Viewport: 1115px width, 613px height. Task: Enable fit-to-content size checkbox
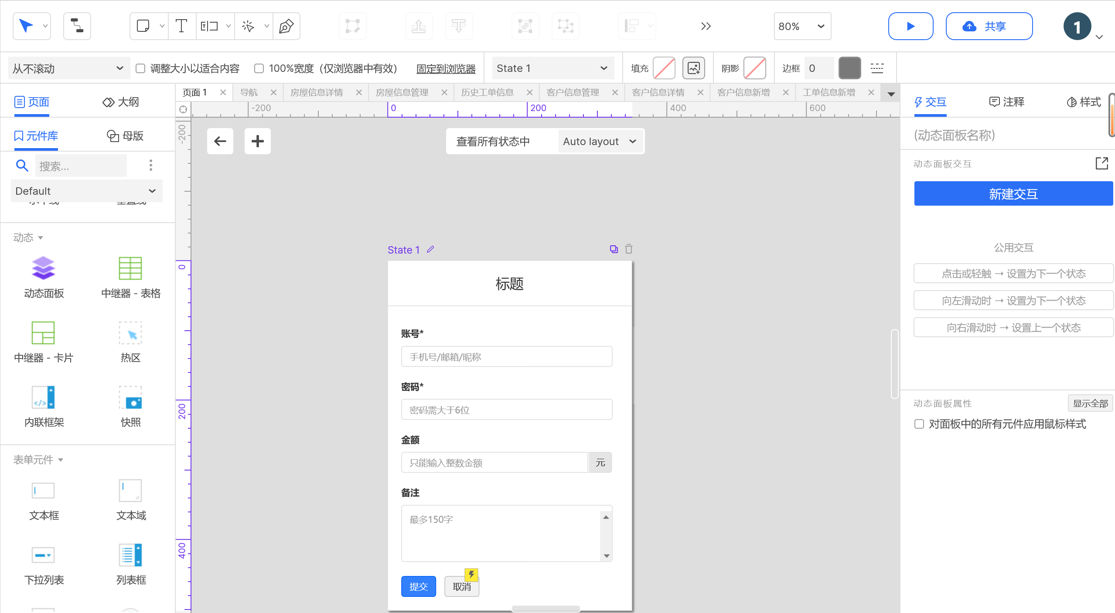[140, 68]
